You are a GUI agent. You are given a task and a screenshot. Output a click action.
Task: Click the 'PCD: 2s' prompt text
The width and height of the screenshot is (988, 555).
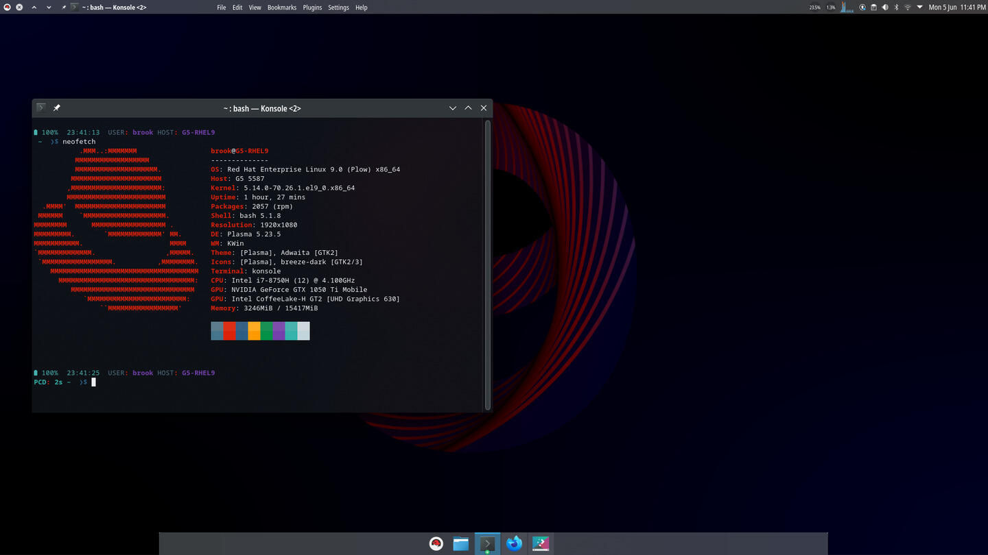pyautogui.click(x=48, y=382)
